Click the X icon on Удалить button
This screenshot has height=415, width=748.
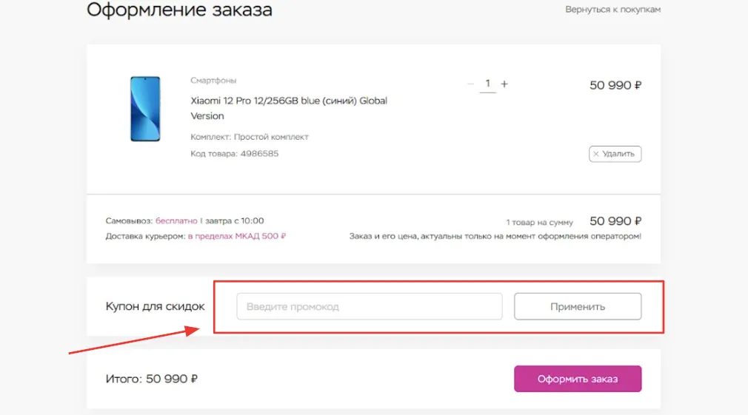(x=596, y=154)
